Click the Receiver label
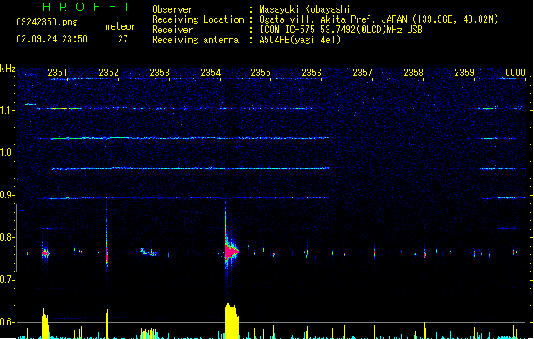 point(172,30)
